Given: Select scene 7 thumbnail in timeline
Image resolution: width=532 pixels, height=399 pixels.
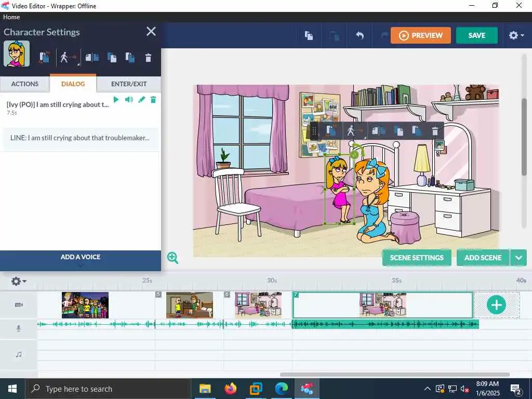Looking at the screenshot, I should [x=383, y=305].
